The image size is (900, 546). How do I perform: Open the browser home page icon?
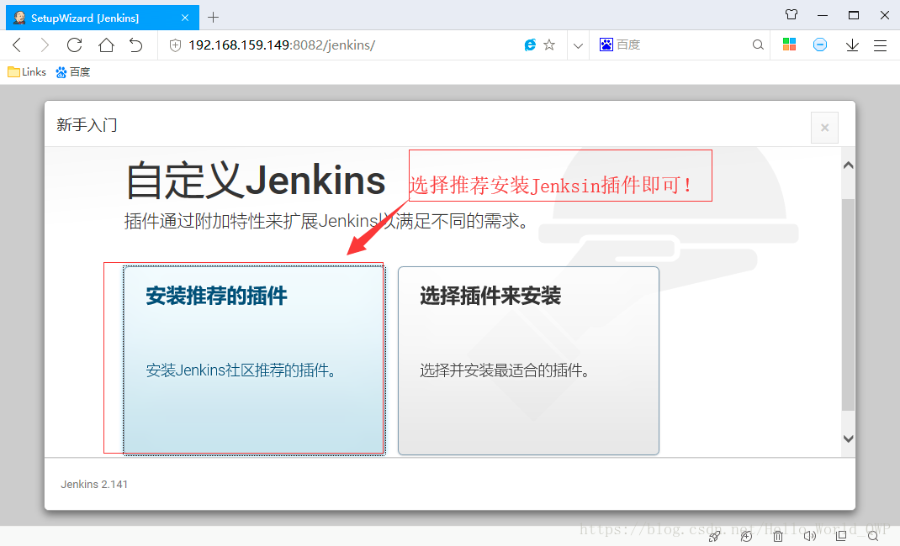click(106, 45)
